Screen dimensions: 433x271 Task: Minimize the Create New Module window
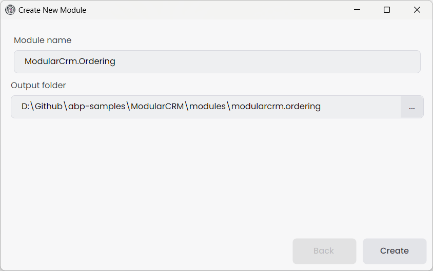coord(357,10)
